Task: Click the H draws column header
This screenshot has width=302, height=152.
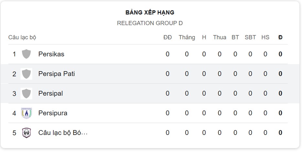Action: [204, 37]
